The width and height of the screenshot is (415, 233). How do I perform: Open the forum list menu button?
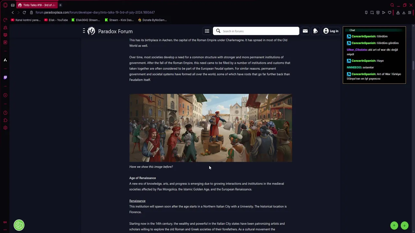pyautogui.click(x=207, y=31)
